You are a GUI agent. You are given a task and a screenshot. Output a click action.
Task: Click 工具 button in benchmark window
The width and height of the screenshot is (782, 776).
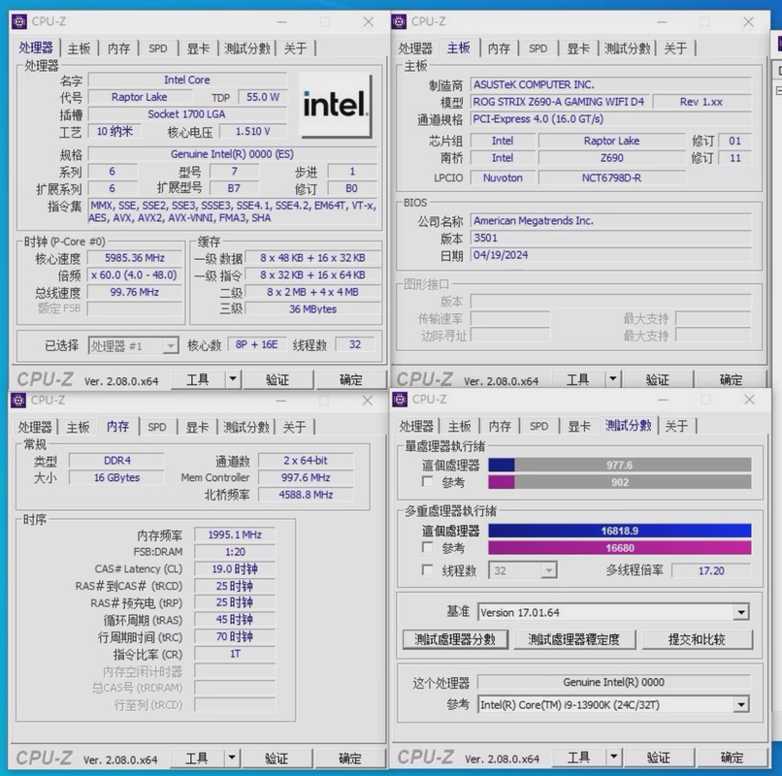coord(578,758)
